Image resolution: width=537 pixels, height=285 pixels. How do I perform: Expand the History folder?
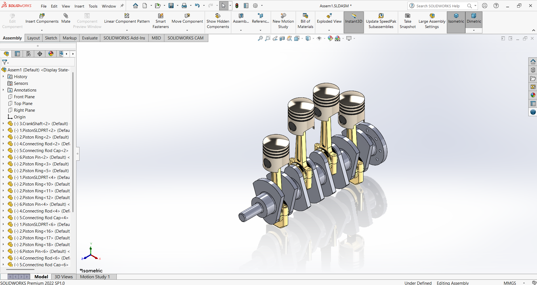pos(3,76)
